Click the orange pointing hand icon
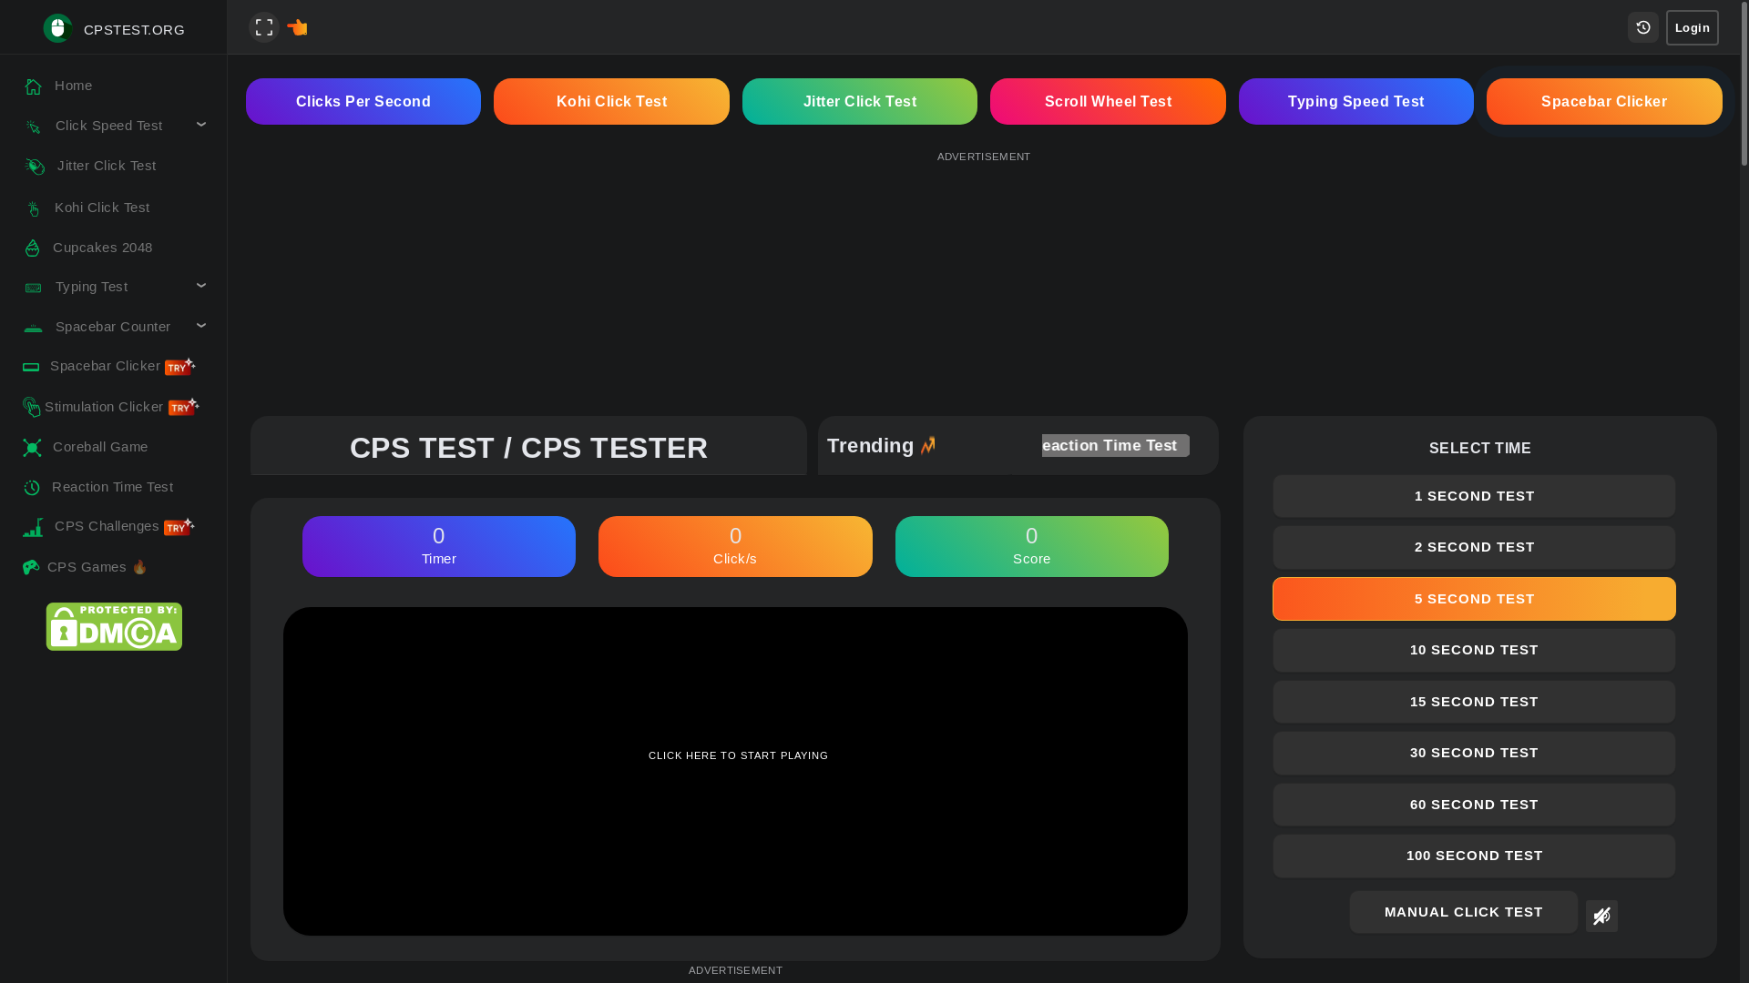The image size is (1749, 983). tap(297, 27)
